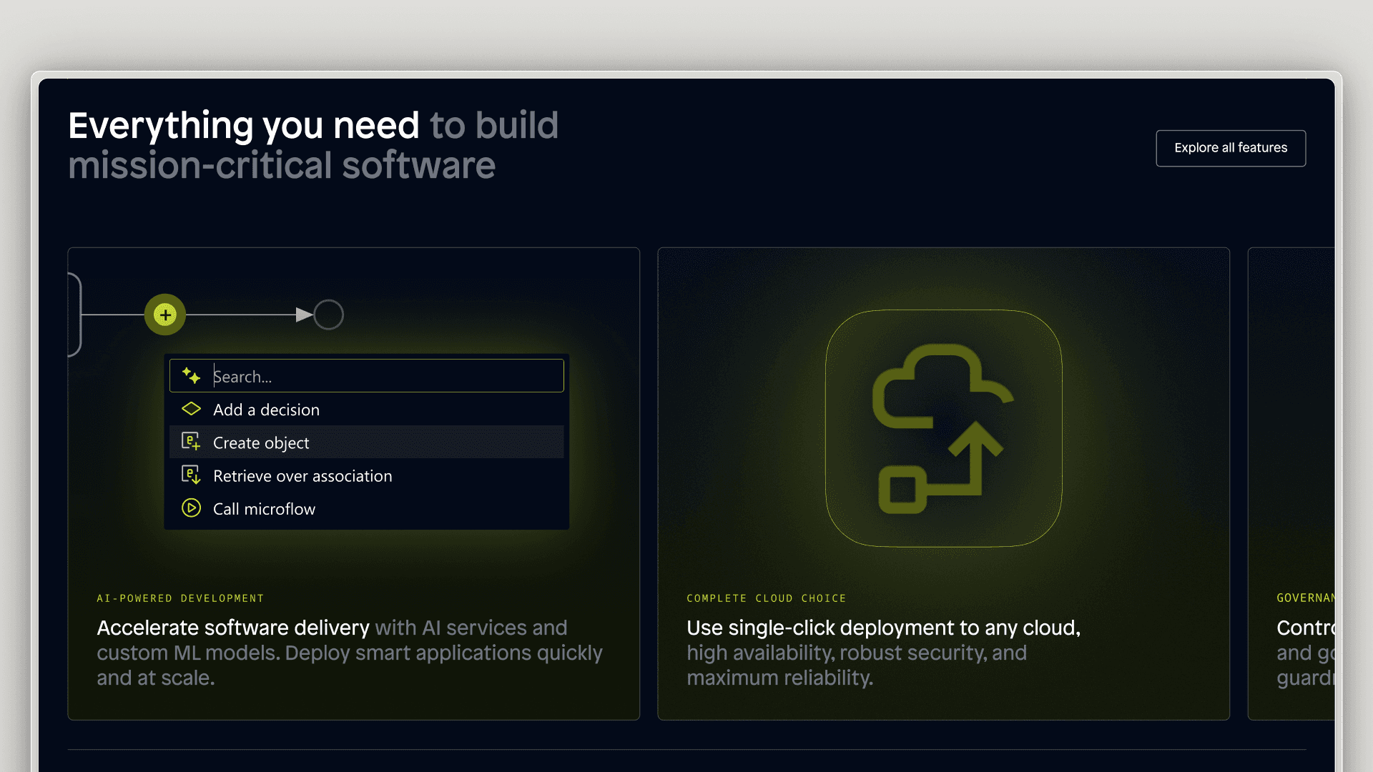Click the "Use single-click deployment" heading
1373x772 pixels.
tap(883, 628)
